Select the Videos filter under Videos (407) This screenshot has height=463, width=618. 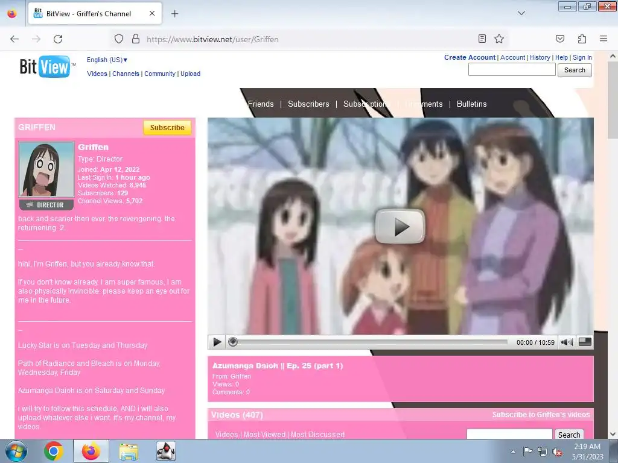point(227,435)
